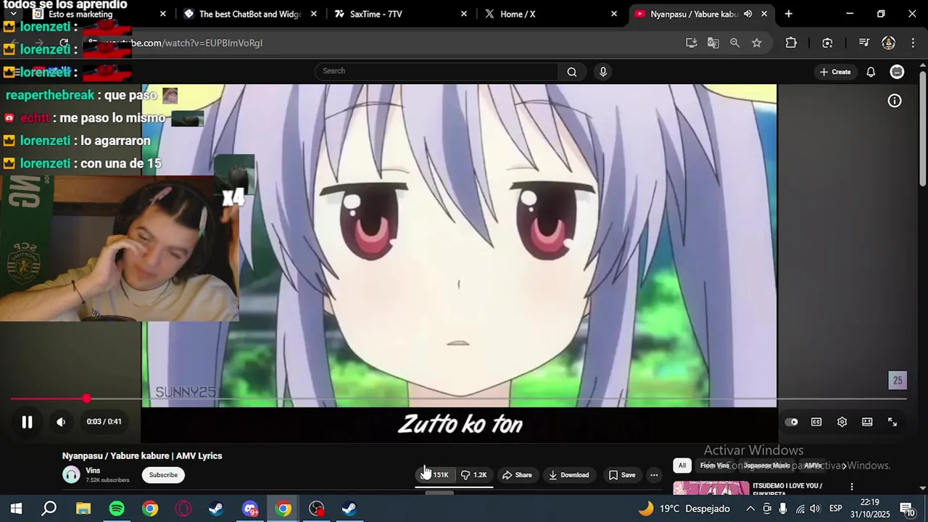The width and height of the screenshot is (928, 522).
Task: Open Windows Start menu
Action: click(x=16, y=509)
